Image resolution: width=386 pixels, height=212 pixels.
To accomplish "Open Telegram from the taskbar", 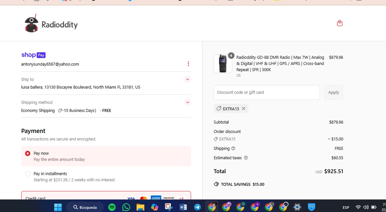I will coord(197,207).
